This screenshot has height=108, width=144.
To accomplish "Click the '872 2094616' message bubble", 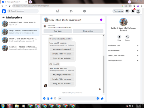I will coord(54,64).
